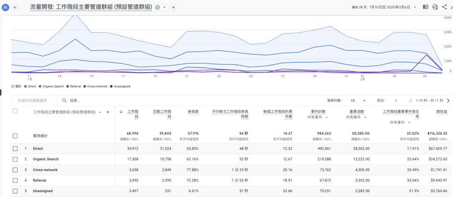453x197 pixels.
Task: Sort by the 工作階段 column header
Action: tap(133, 114)
